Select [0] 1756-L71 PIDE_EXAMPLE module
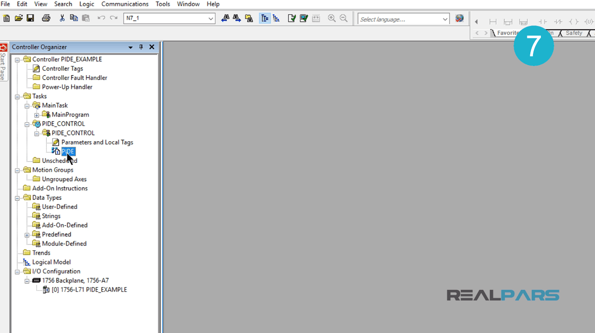 click(89, 290)
